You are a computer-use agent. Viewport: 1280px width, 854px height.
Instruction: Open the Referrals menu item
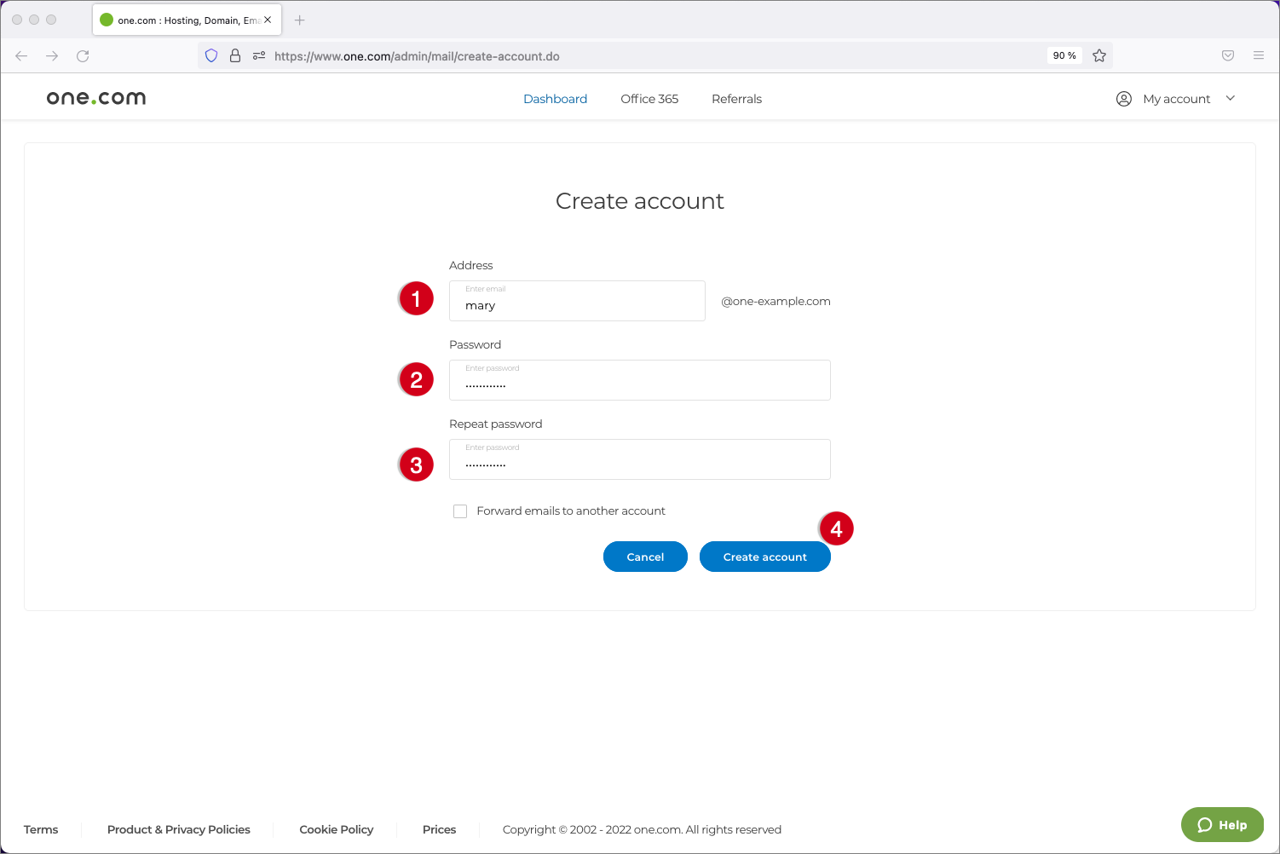point(737,99)
